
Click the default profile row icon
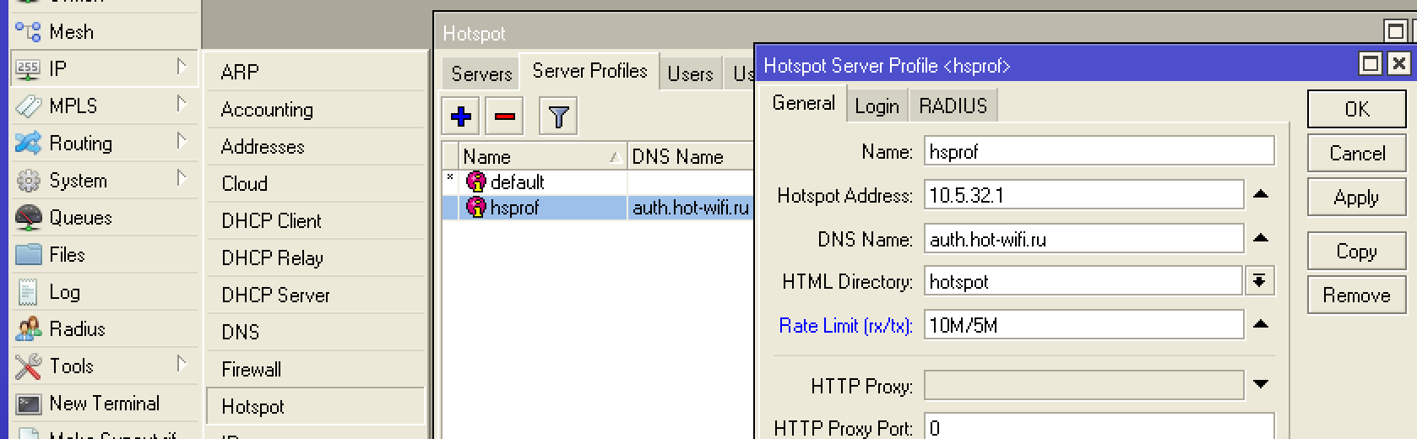476,182
